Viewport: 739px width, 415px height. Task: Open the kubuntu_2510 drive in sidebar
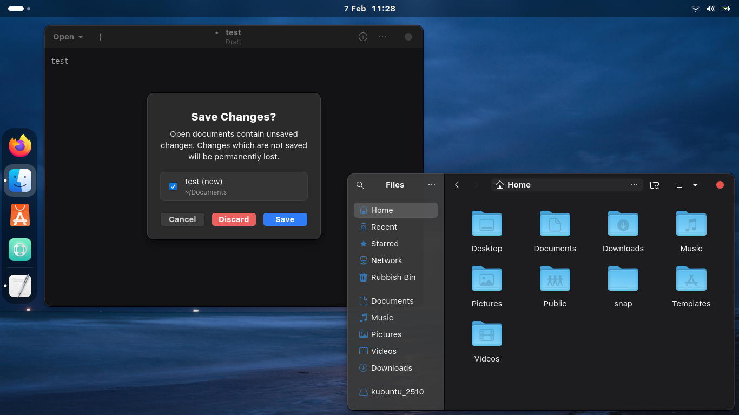tap(397, 392)
